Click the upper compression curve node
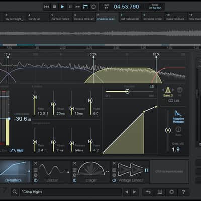Image resolution: width=201 pixels, height=201 pixels. pos(144,112)
